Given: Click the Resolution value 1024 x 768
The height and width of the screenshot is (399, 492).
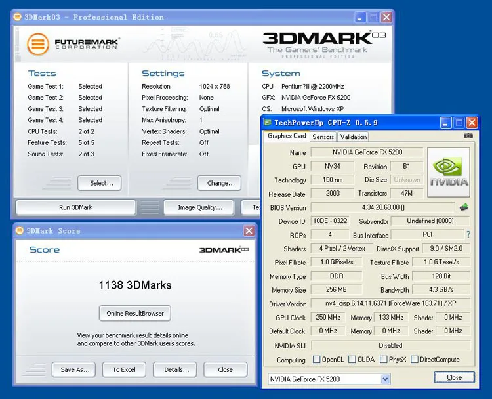Looking at the screenshot, I should (x=215, y=87).
